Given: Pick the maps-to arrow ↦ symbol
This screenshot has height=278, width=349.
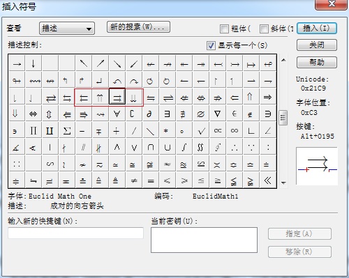Looking at the screenshot, I should 251,63.
